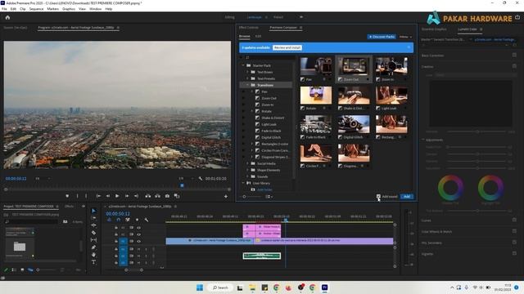524x294 pixels.
Task: Create new bin in Project panel
Action: [x=65, y=221]
